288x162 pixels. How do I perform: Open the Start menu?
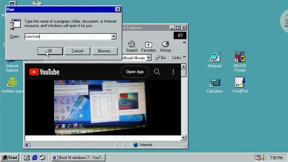[10, 157]
